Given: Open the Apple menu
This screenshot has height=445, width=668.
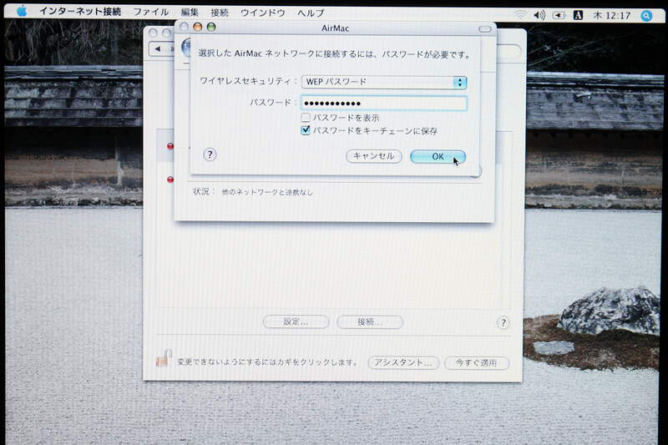Looking at the screenshot, I should point(22,12).
